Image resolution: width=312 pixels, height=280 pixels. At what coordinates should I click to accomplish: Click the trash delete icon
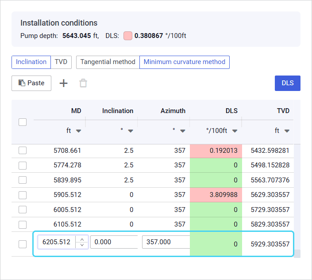coord(83,83)
